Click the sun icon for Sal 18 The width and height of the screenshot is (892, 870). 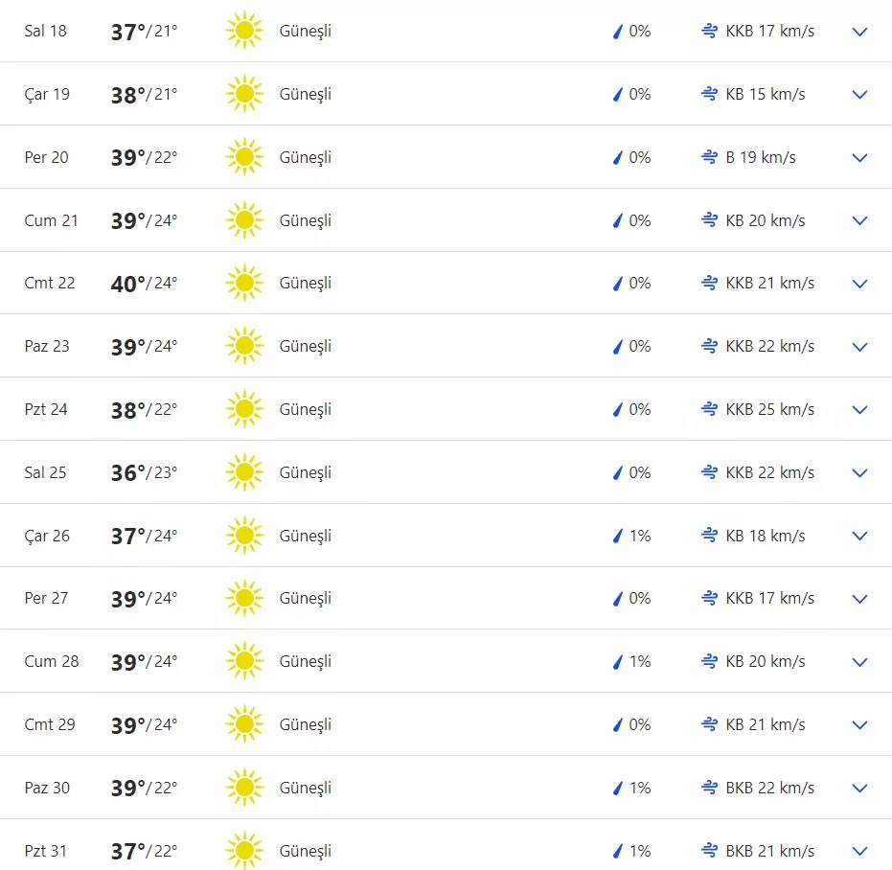click(x=244, y=32)
